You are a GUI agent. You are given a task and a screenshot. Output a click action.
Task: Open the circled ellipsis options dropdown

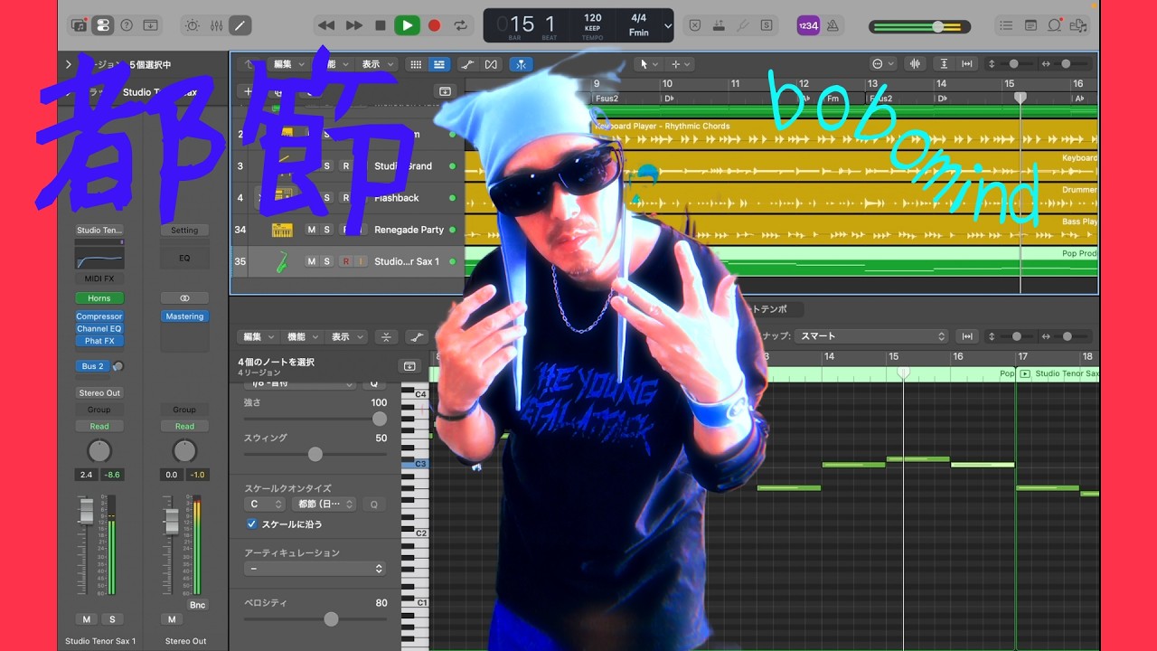[x=882, y=64]
